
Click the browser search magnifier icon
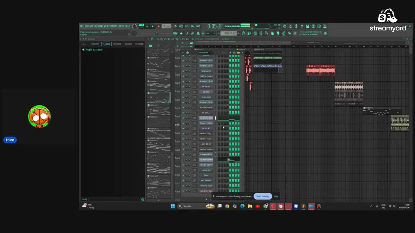point(143,199)
